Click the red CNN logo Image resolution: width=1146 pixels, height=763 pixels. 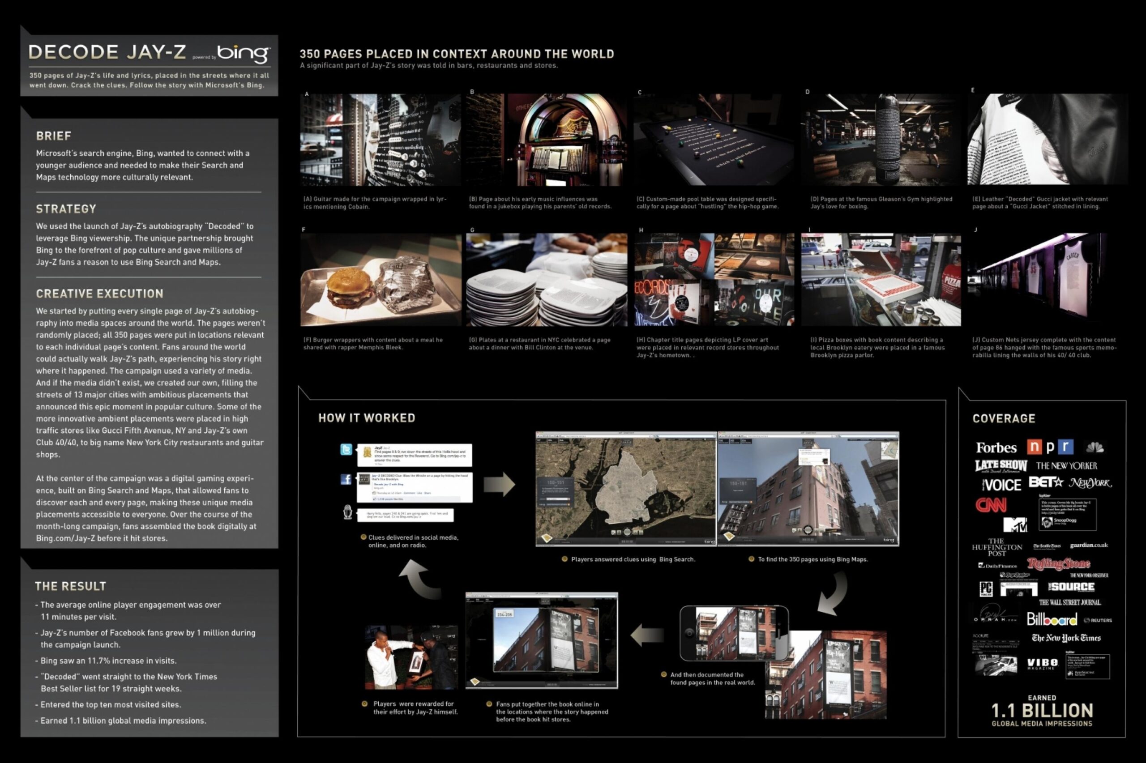tap(991, 505)
